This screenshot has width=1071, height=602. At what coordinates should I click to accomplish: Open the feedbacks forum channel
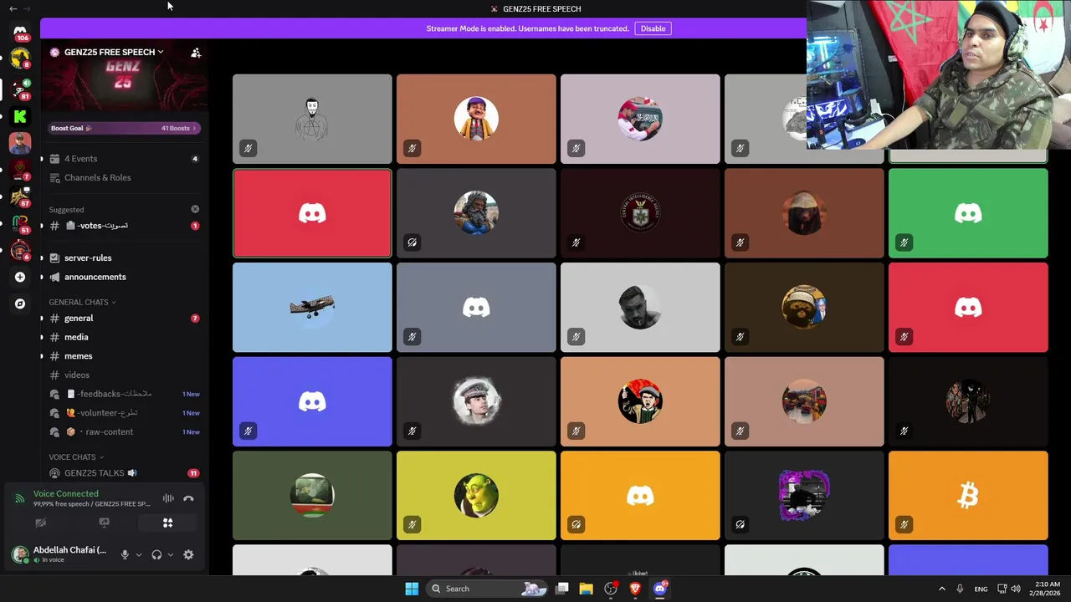(124, 394)
